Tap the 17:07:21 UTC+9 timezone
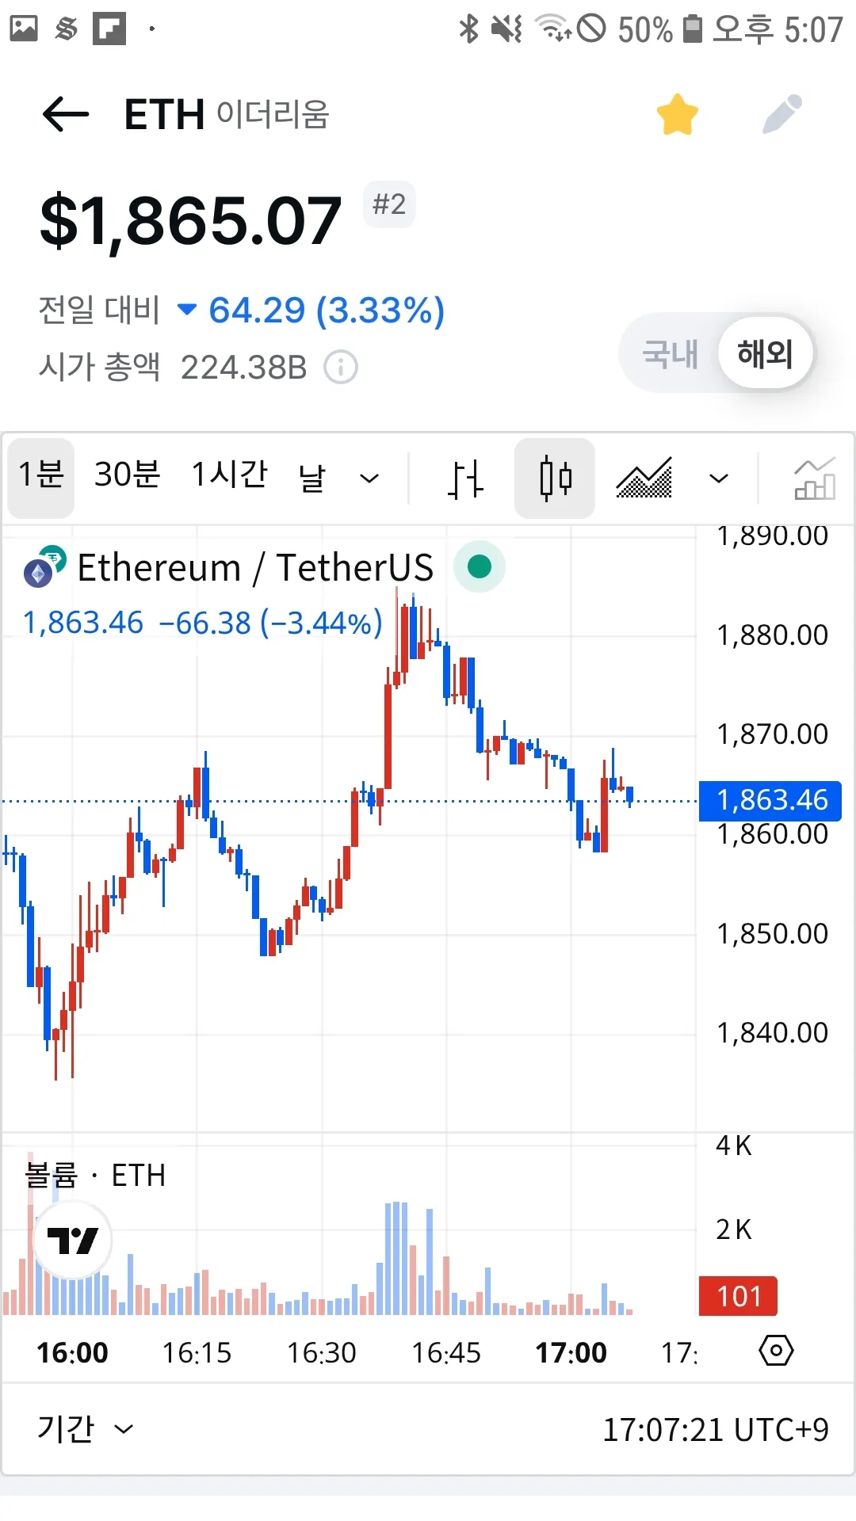 point(715,1430)
